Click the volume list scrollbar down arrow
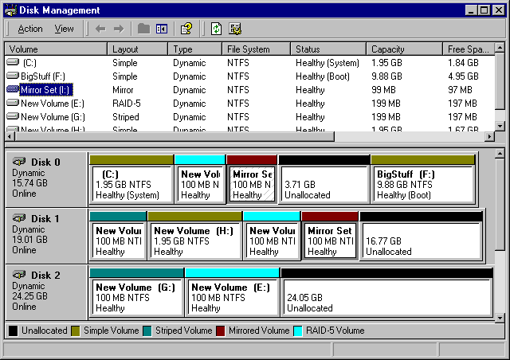This screenshot has width=510, height=360. click(x=500, y=126)
